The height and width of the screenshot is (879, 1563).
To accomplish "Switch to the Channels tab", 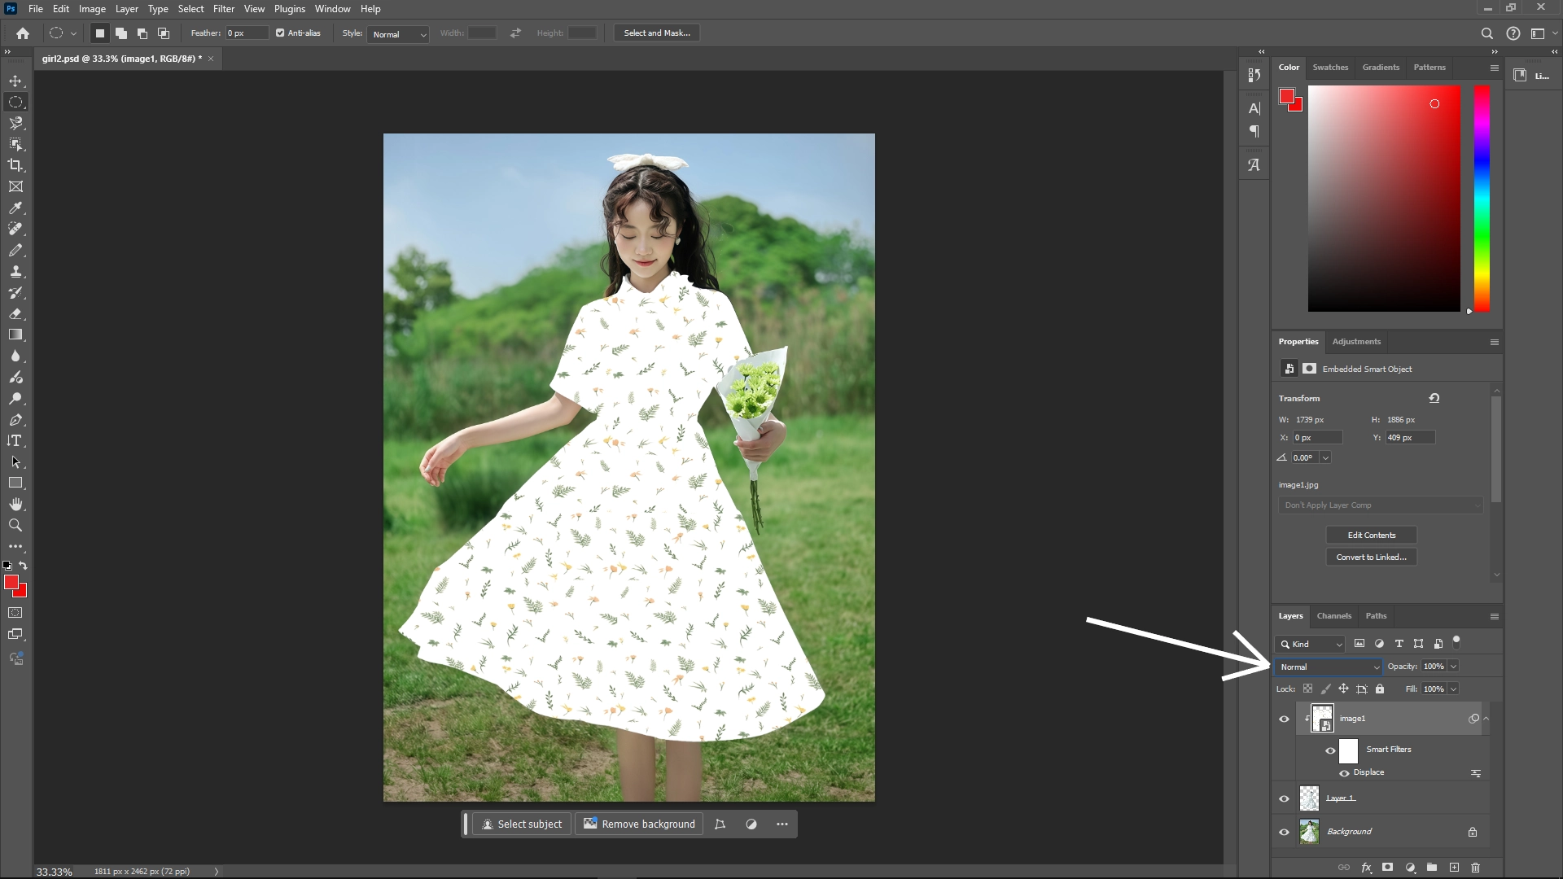I will 1333,616.
